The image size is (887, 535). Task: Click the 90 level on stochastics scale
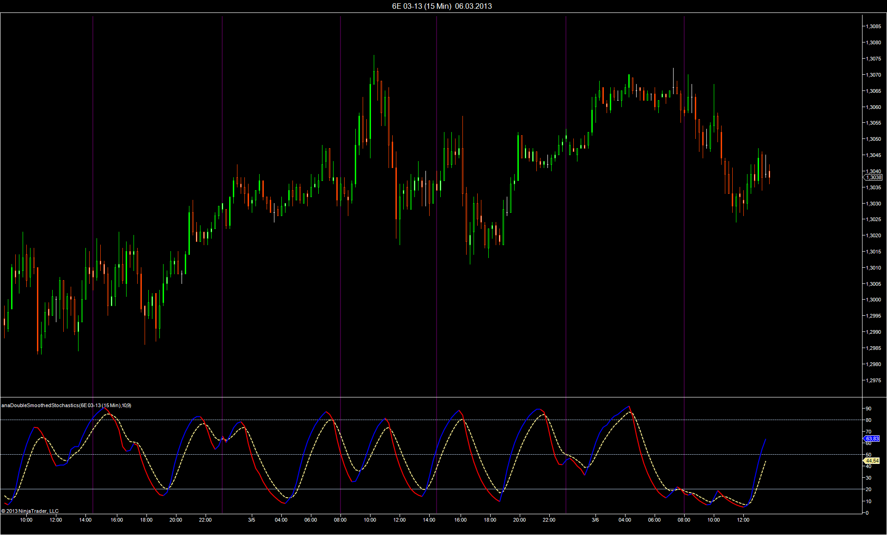pos(869,409)
